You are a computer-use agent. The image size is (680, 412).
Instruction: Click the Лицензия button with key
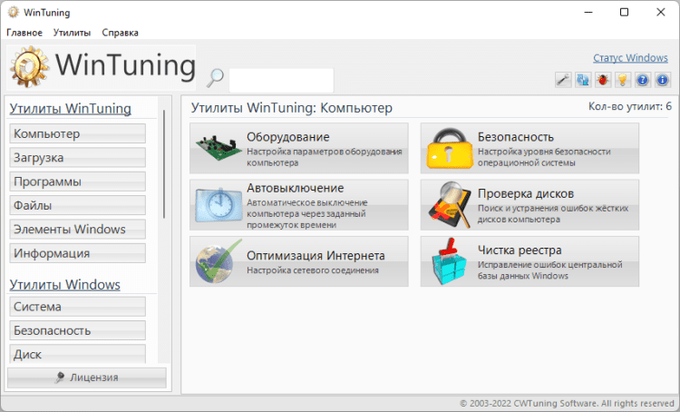coord(87,378)
